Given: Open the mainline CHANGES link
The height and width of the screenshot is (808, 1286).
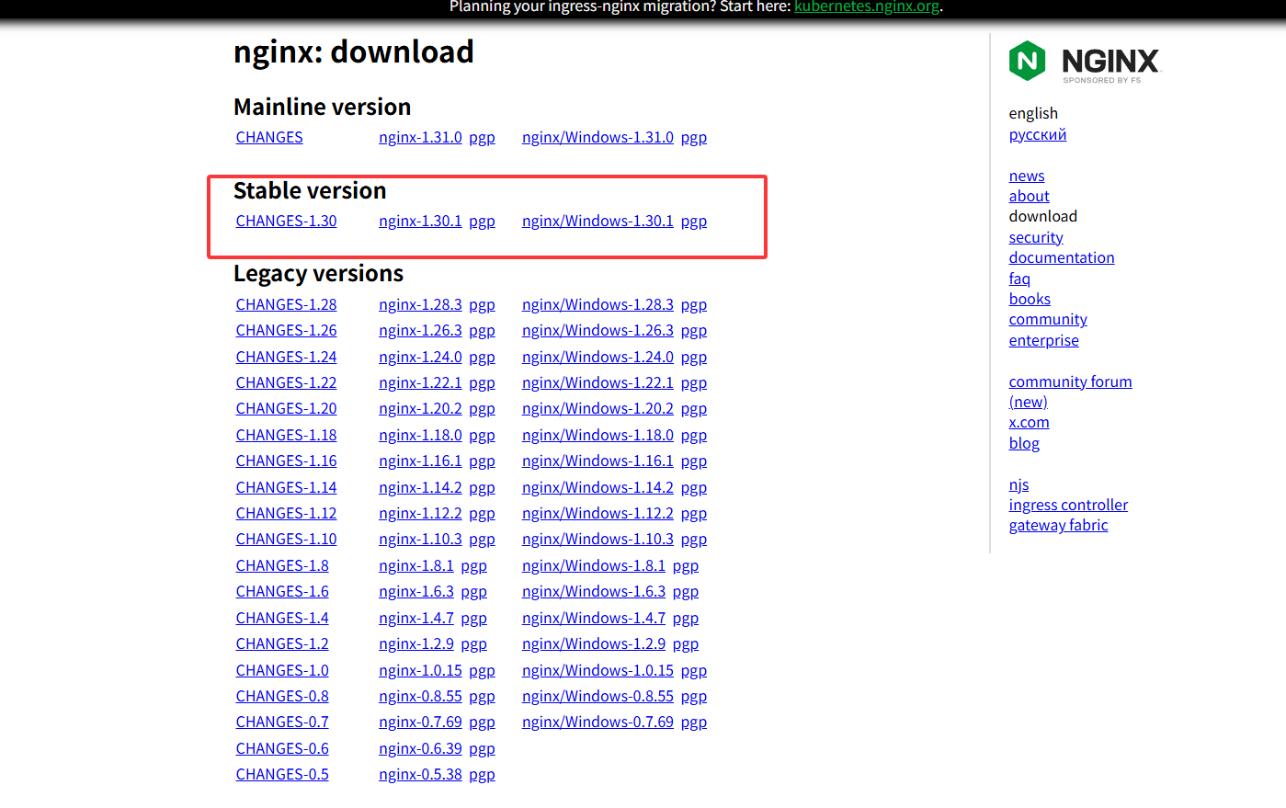Looking at the screenshot, I should click(269, 137).
